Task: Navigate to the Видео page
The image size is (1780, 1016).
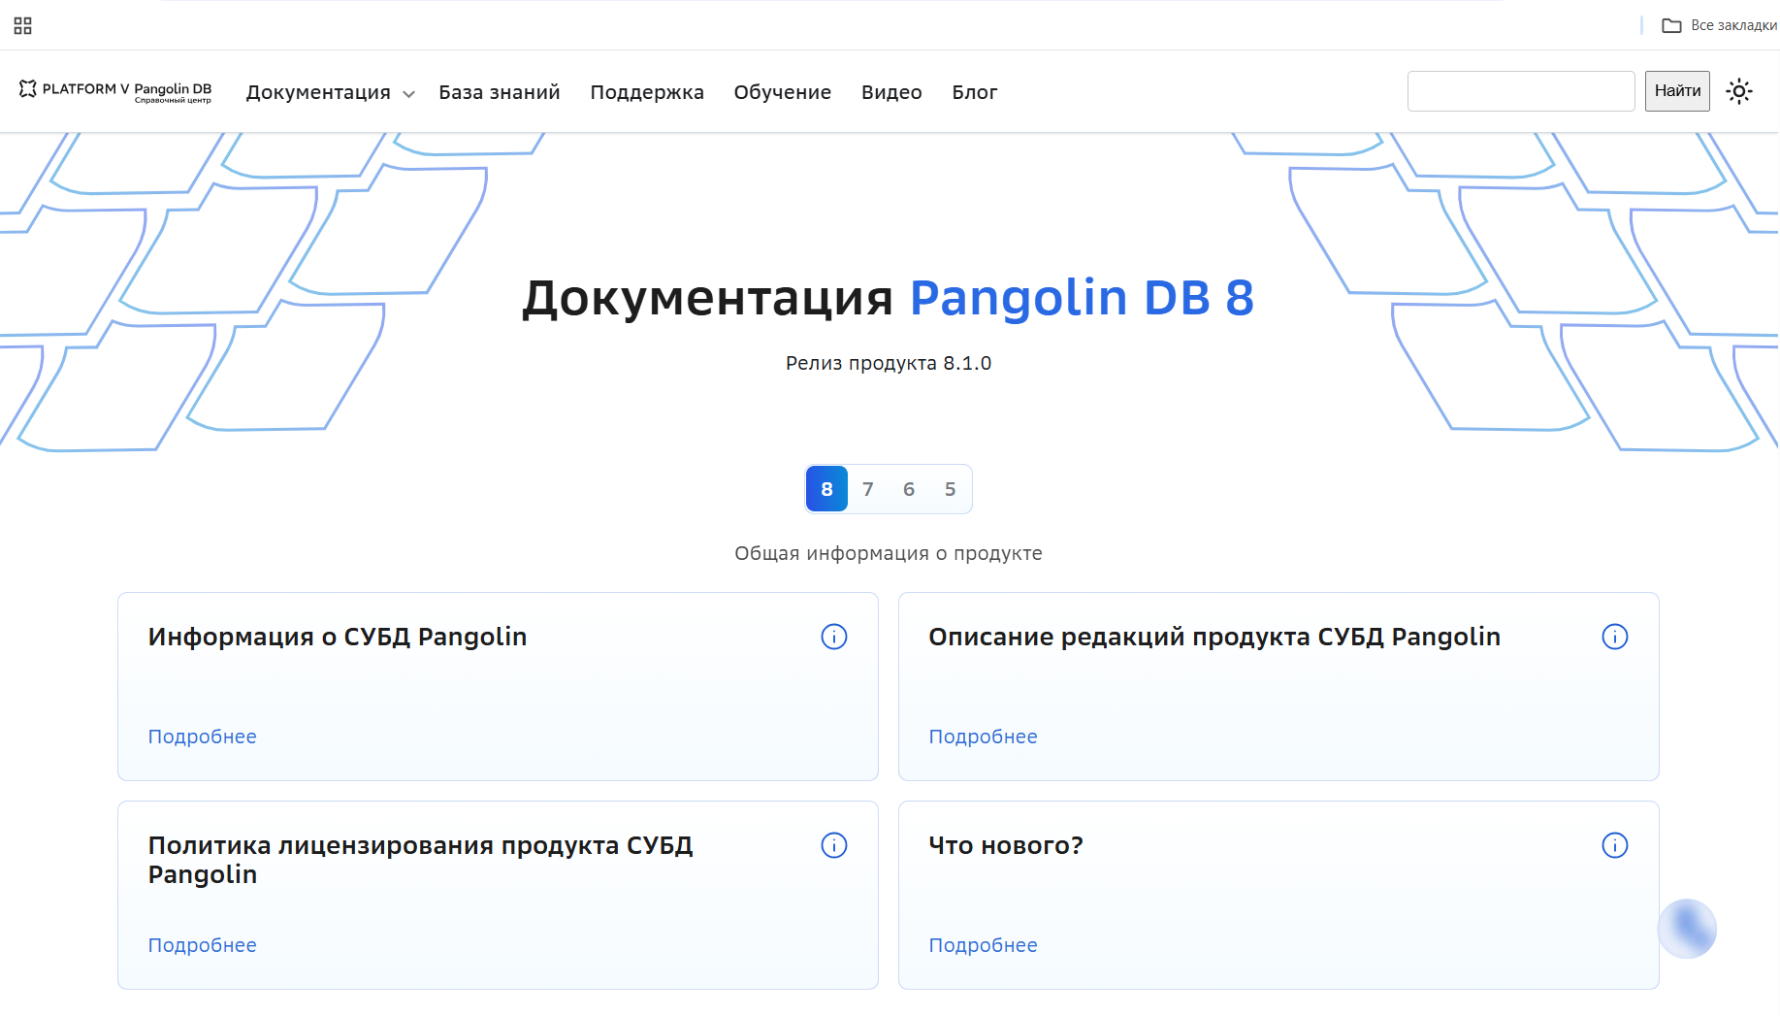Action: tap(891, 92)
